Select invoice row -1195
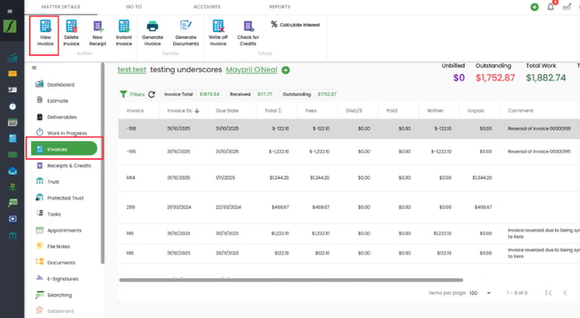 tap(349, 151)
